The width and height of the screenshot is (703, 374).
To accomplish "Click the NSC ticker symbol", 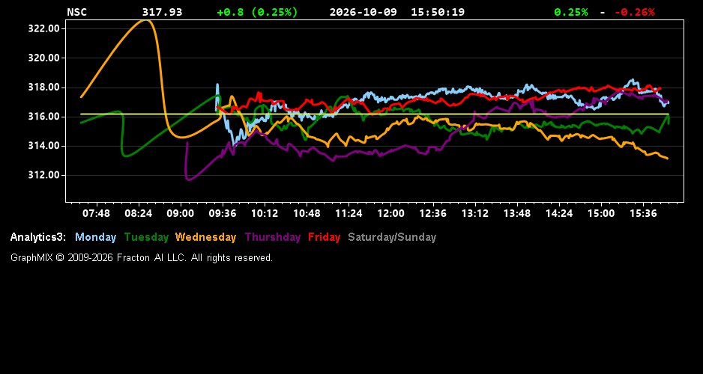I will [76, 12].
